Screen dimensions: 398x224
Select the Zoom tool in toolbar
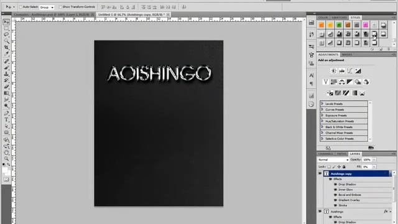coord(6,159)
